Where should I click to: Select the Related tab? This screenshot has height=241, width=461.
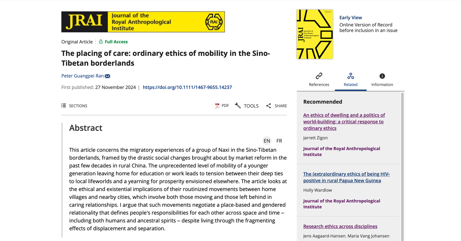click(350, 80)
